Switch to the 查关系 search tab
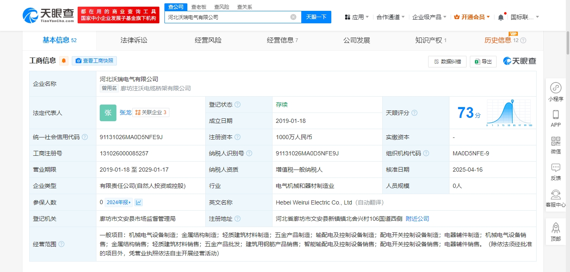 pos(245,7)
